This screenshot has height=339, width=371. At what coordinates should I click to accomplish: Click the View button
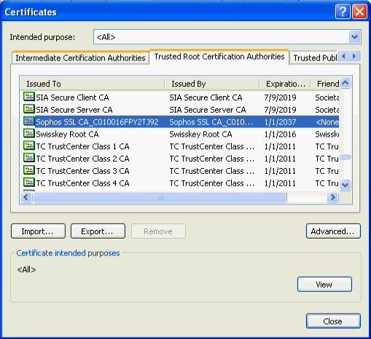(324, 284)
